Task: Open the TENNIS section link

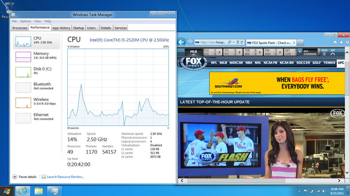Action: (x=329, y=63)
